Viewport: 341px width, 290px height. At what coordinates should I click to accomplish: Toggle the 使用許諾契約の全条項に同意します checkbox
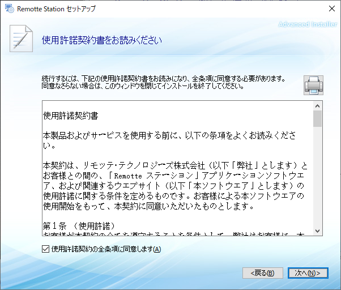(45, 249)
